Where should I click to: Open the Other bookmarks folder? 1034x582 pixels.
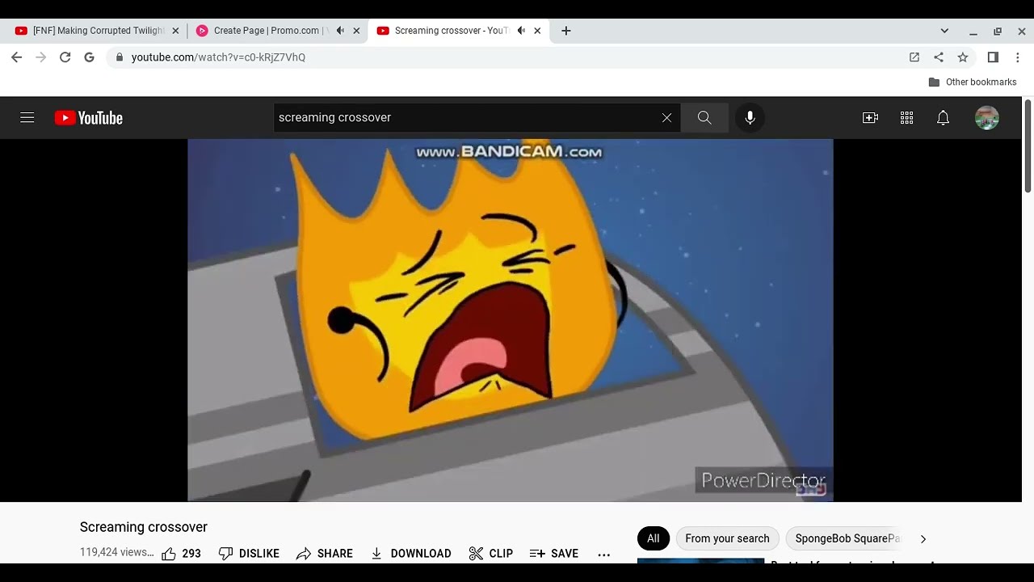pos(973,82)
